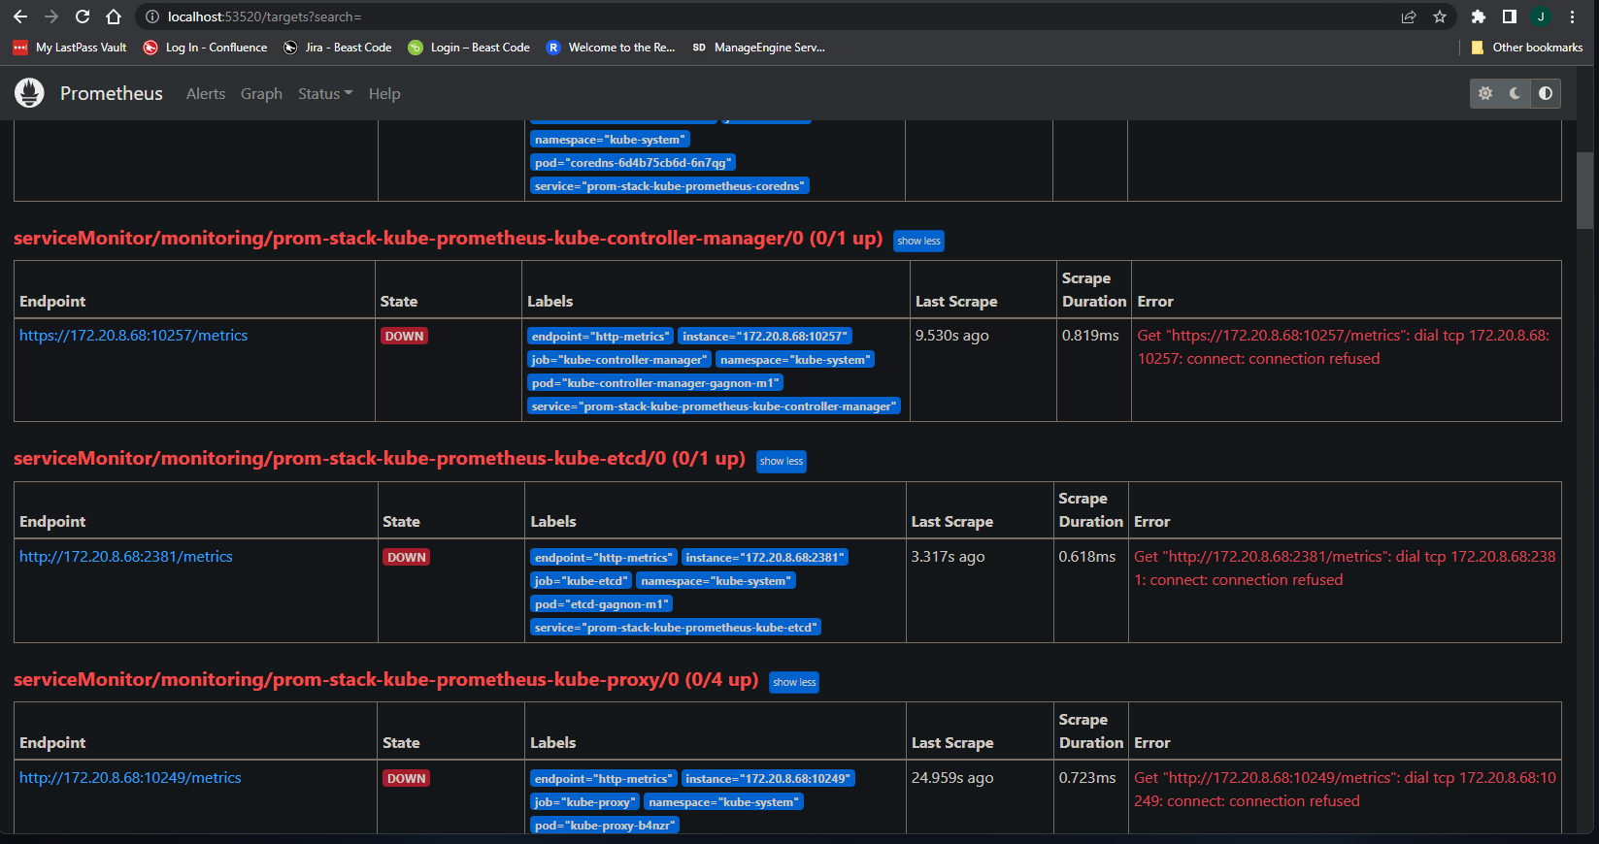1599x844 pixels.
Task: Open the http://172.20.8.68:10249/metrics endpoint link
Action: point(130,778)
